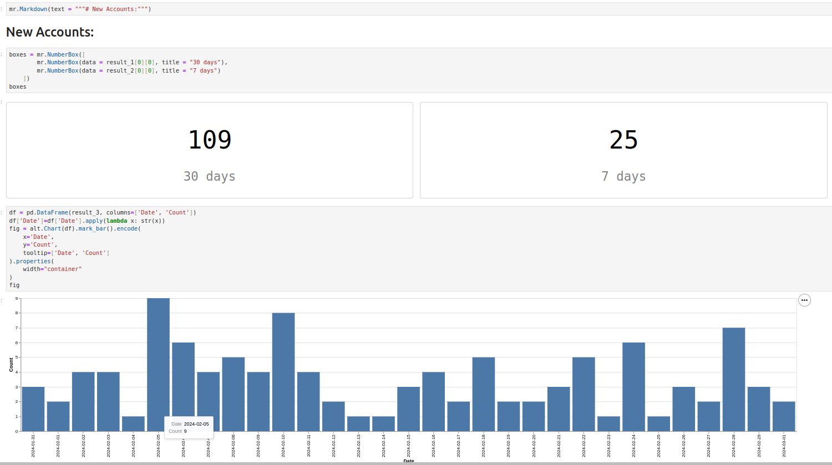Image resolution: width=832 pixels, height=465 pixels.
Task: Click the '7 days' box label
Action: point(623,176)
